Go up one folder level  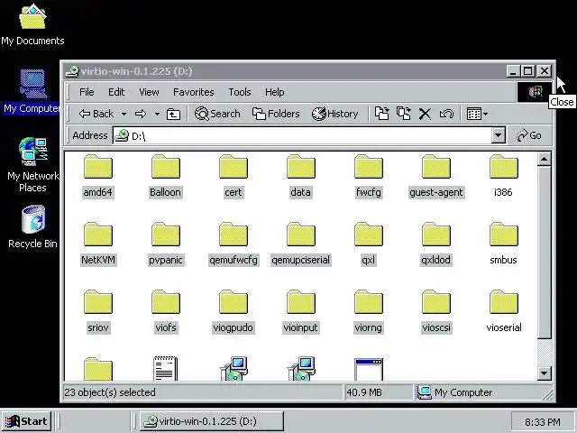(173, 115)
